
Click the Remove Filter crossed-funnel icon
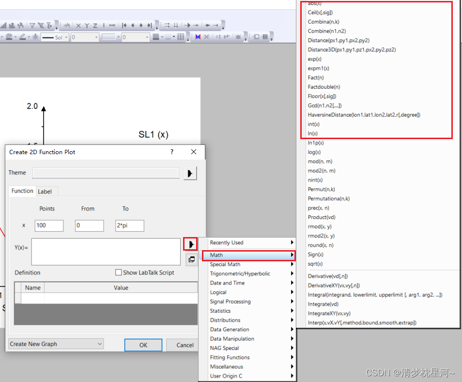(x=41, y=25)
